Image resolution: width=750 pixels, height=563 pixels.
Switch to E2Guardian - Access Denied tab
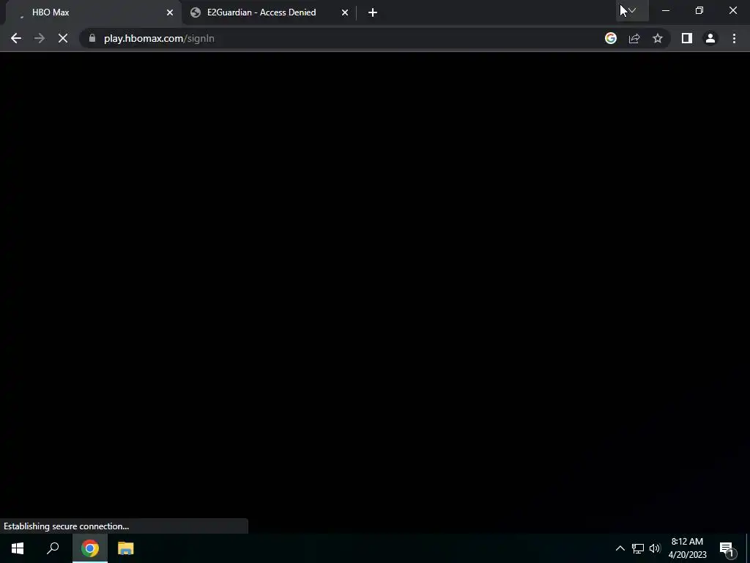270,12
